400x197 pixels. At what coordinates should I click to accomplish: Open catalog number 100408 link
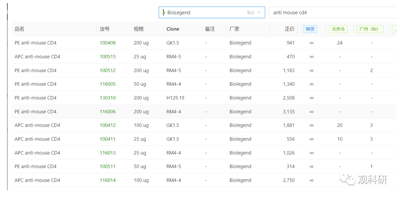click(x=107, y=43)
